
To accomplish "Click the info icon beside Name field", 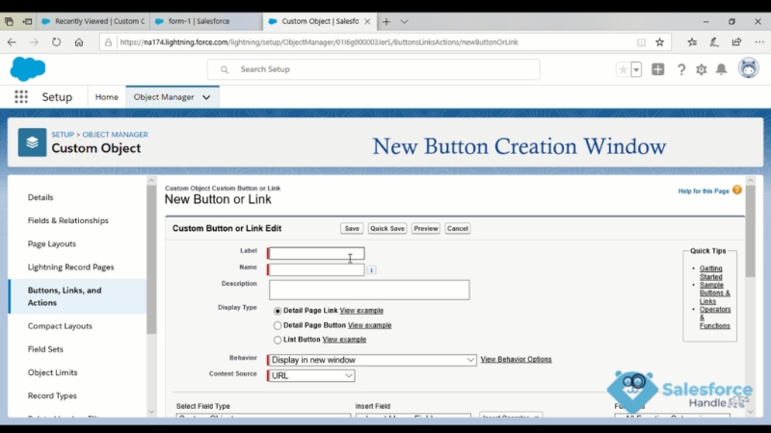I will click(x=372, y=270).
